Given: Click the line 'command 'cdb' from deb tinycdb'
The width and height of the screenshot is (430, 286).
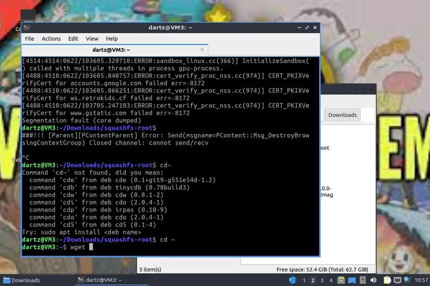Looking at the screenshot, I should (109, 187).
